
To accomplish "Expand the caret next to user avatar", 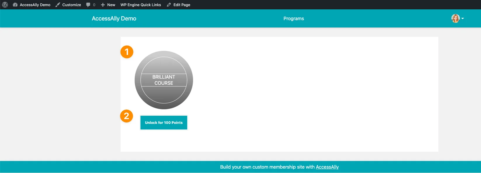I will point(463,18).
